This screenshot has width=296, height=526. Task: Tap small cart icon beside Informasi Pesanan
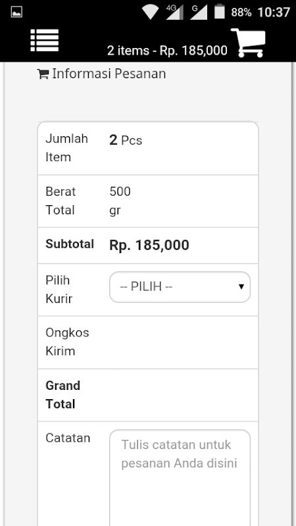(43, 74)
